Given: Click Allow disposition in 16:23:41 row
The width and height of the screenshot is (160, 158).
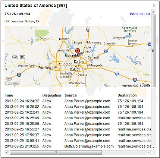Looking at the screenshot, I should click(47, 112).
